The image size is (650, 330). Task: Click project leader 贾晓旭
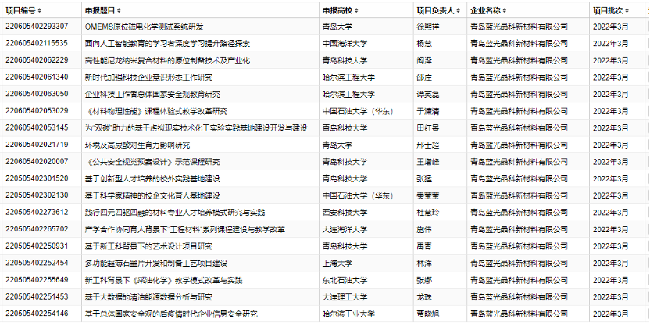click(x=428, y=314)
